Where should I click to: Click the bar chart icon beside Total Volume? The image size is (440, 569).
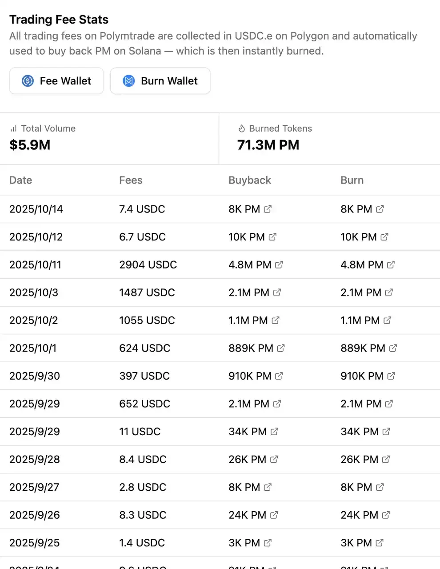(13, 128)
